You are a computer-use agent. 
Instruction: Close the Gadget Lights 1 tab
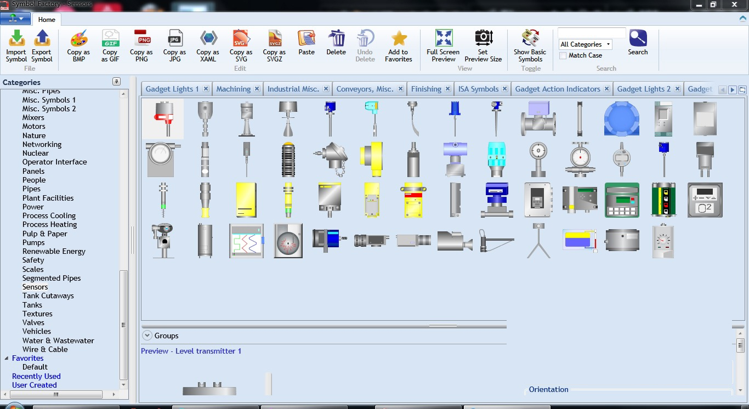206,89
